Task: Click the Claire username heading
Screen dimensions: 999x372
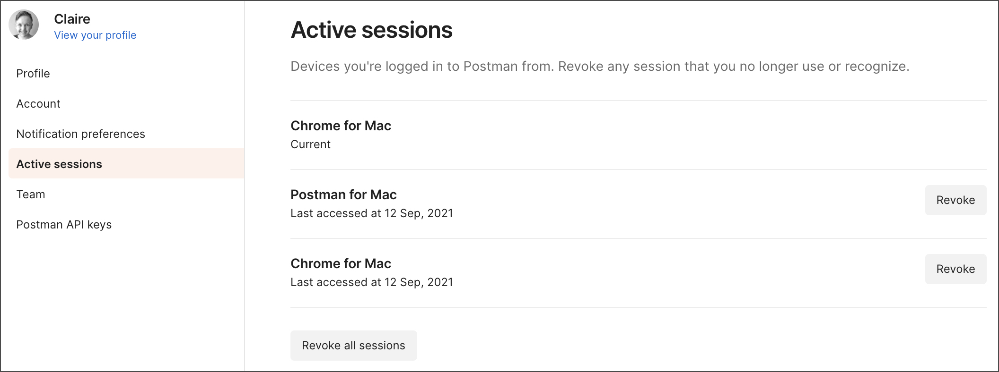Action: tap(72, 19)
